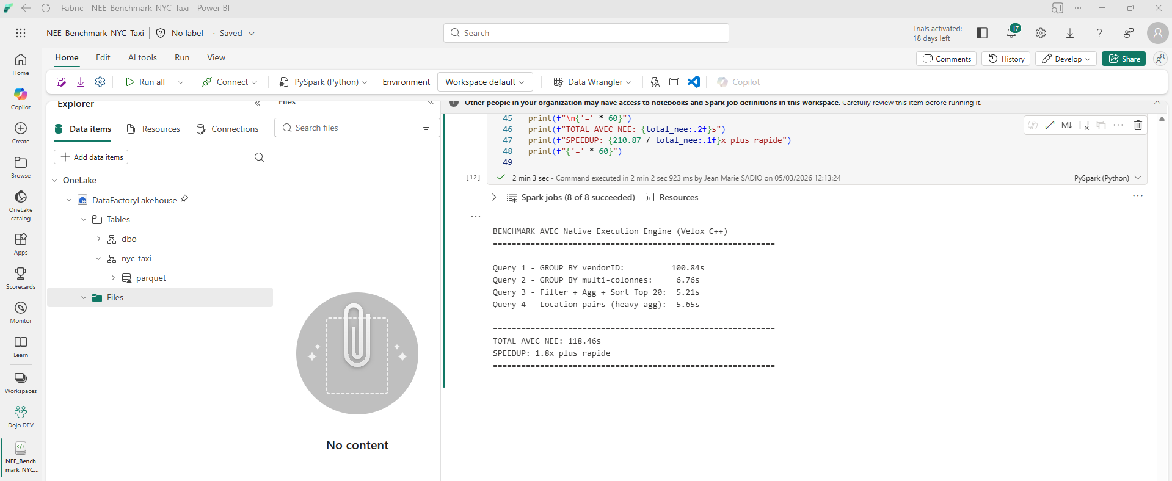Click the Monitor sidebar icon
The image size is (1172, 481).
coord(21,312)
